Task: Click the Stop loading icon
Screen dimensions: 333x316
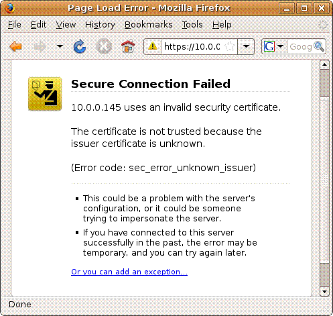Action: pos(104,46)
